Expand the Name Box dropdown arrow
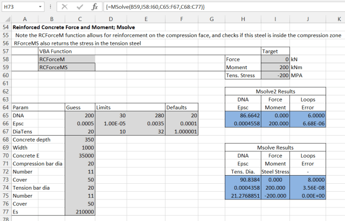Viewport: 345px width, 221px height. click(x=42, y=7)
